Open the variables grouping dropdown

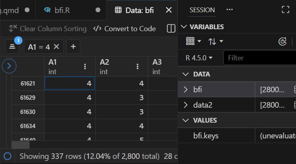(193, 41)
